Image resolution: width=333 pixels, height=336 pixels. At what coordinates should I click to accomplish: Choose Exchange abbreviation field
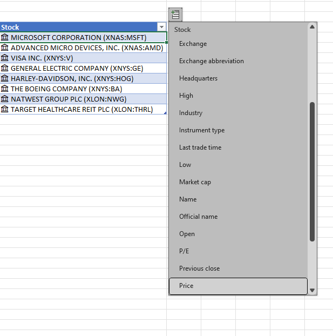pyautogui.click(x=238, y=61)
